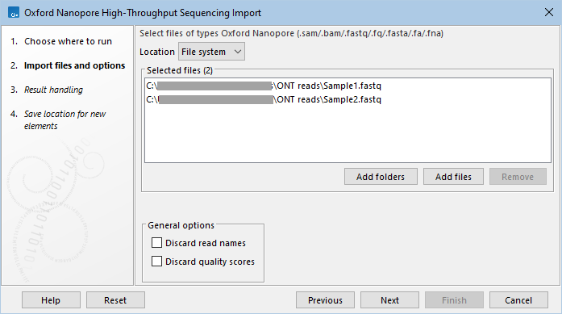Enable Discard read names checkbox
The width and height of the screenshot is (562, 314).
[x=156, y=243]
